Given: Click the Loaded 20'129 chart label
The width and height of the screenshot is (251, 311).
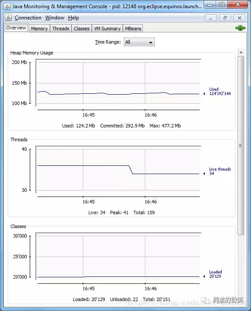Looking at the screenshot, I should point(215,274).
